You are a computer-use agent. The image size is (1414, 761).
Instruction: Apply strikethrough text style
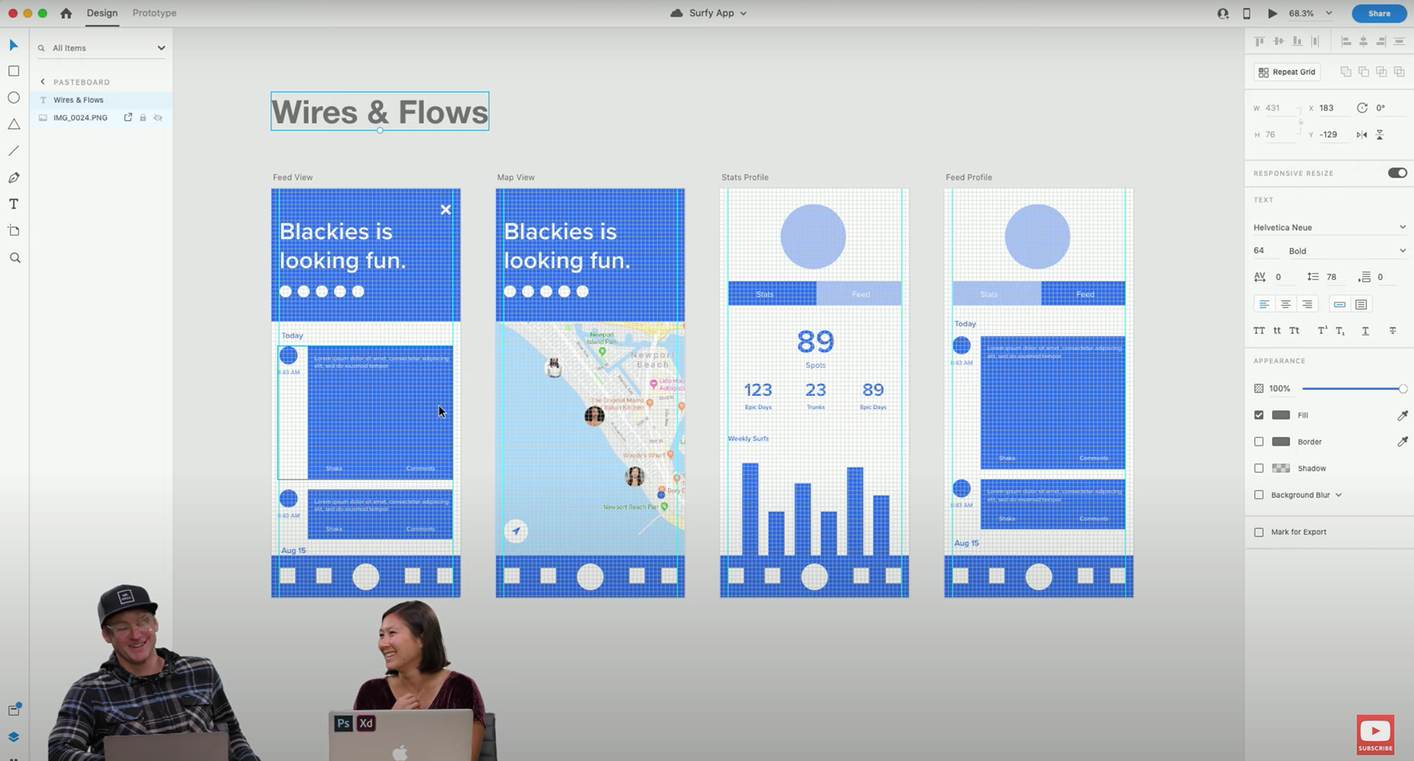1393,331
